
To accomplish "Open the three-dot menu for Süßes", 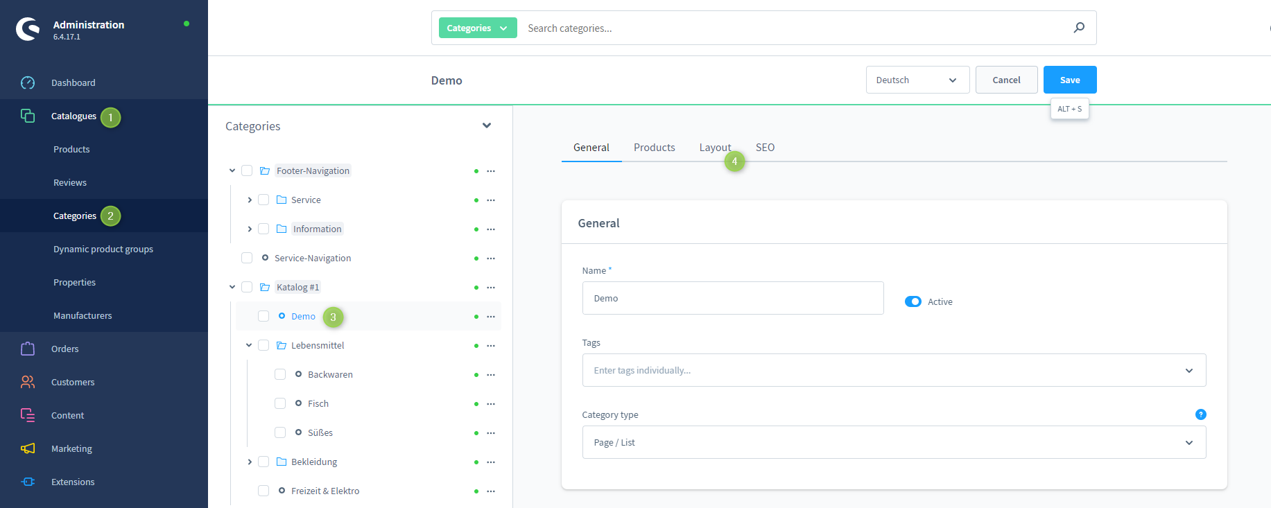I will (491, 433).
